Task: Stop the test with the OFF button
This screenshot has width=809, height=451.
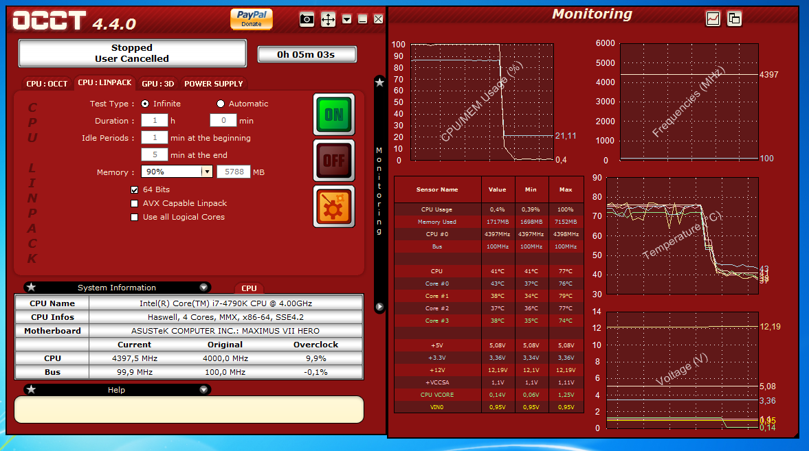Action: pos(334,161)
